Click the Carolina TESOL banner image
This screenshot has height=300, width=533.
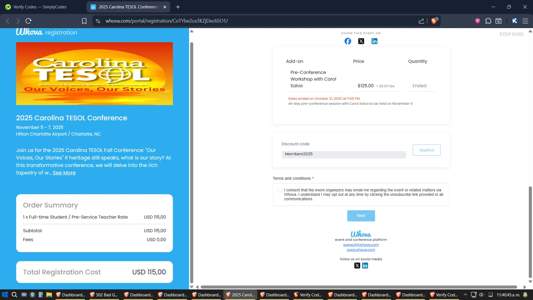point(95,74)
